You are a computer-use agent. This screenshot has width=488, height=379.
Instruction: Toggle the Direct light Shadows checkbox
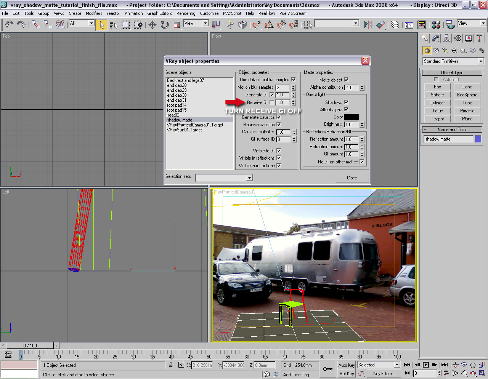346,102
